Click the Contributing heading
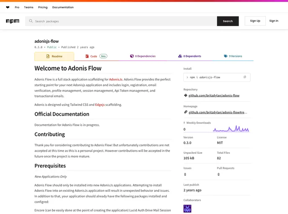The width and height of the screenshot is (288, 214). click(49, 135)
